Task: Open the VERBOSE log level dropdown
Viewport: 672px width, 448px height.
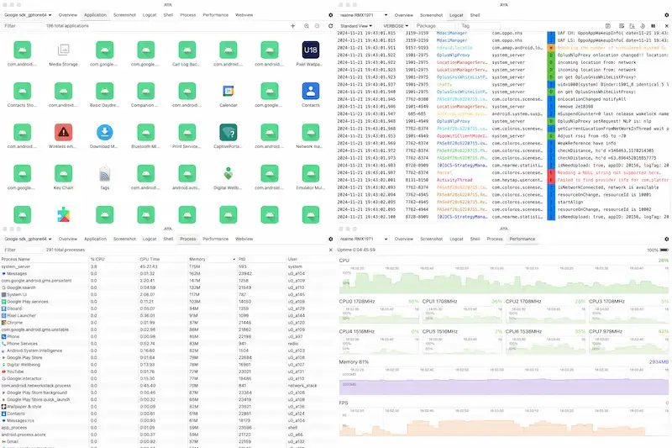Action: click(394, 26)
